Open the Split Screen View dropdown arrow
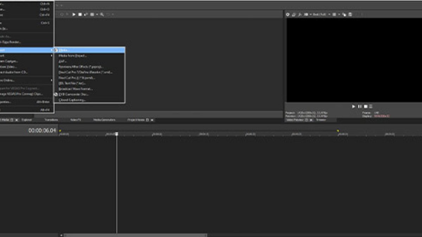Image resolution: width=422 pixels, height=237 pixels. click(311, 14)
